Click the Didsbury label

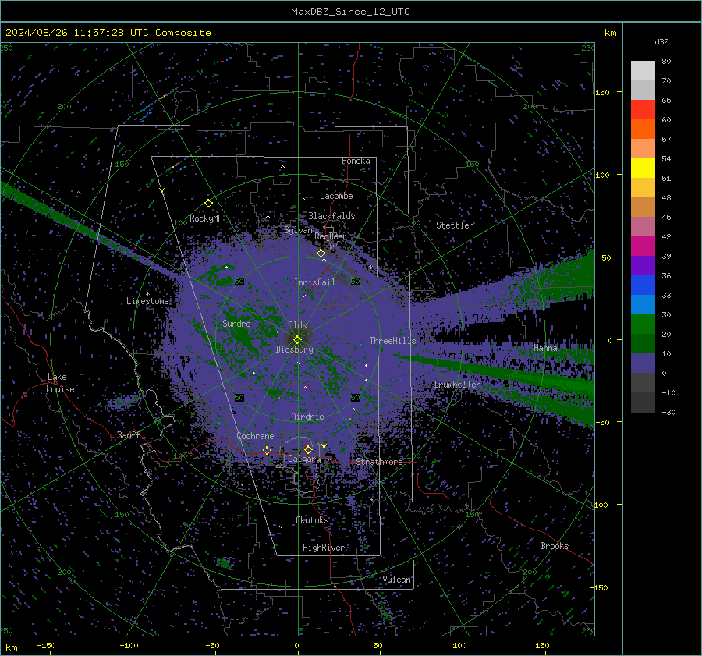(x=294, y=349)
